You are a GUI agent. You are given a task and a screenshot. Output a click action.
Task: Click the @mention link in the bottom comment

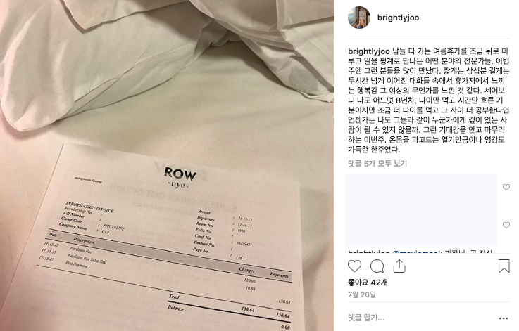(417, 252)
